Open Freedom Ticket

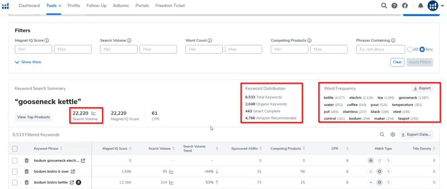[170, 6]
